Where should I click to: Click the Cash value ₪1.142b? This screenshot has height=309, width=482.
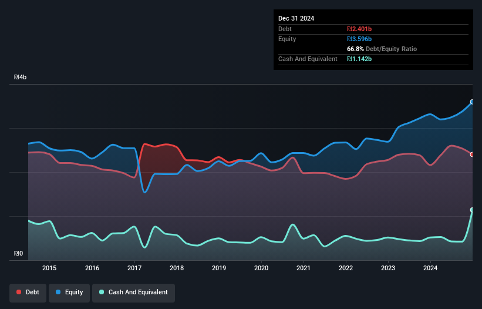pyautogui.click(x=359, y=59)
